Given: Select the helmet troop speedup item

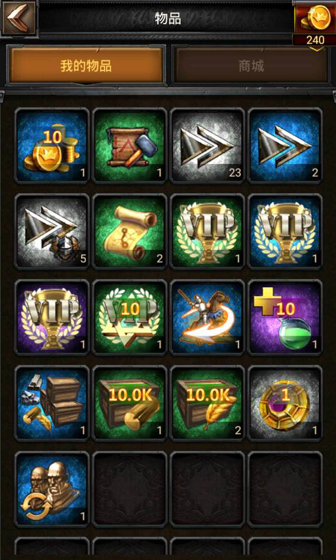Looking at the screenshot, I should pyautogui.click(x=51, y=231).
